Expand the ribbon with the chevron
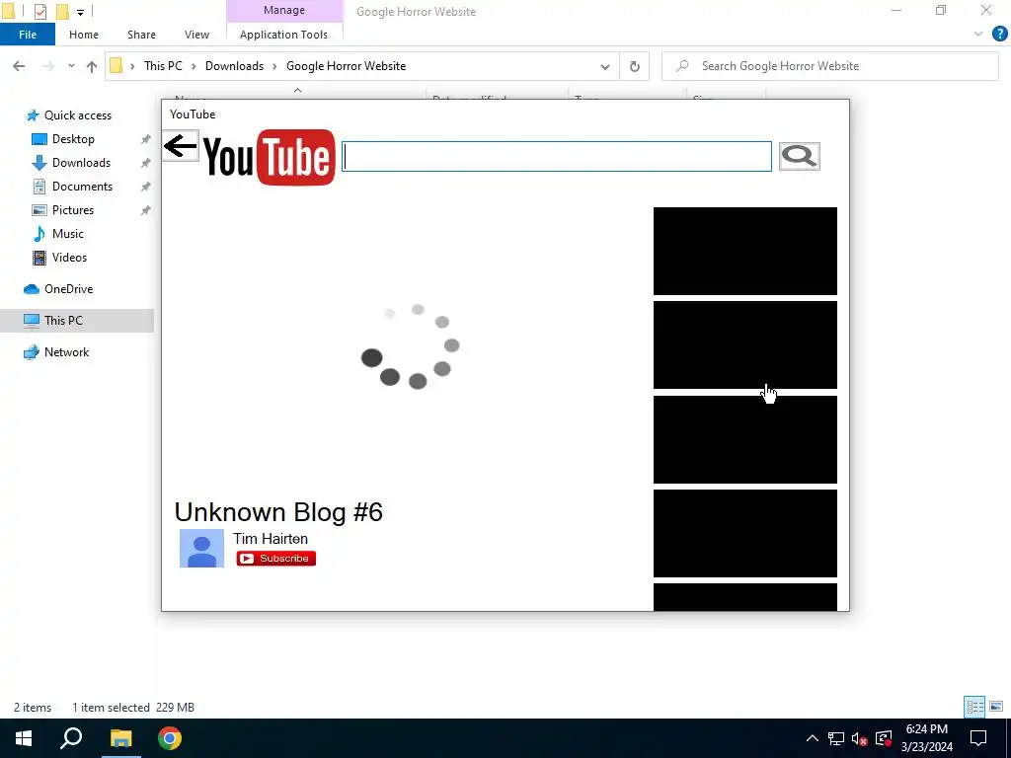This screenshot has height=758, width=1011. (978, 35)
